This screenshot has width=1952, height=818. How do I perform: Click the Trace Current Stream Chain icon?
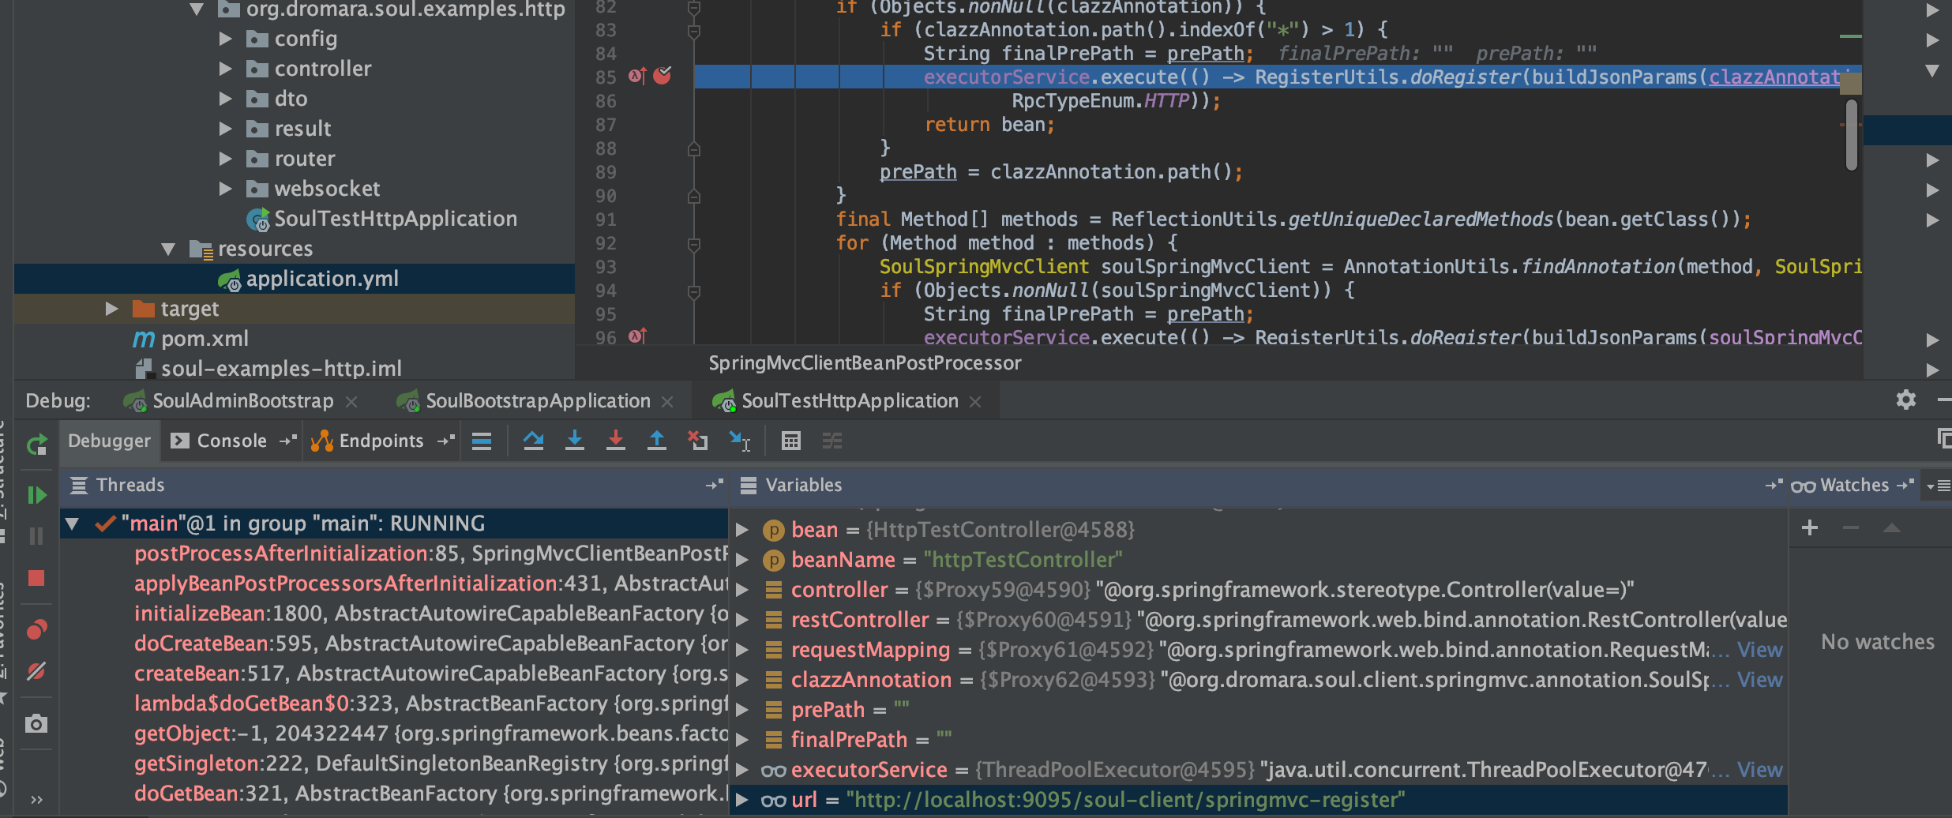pyautogui.click(x=832, y=441)
